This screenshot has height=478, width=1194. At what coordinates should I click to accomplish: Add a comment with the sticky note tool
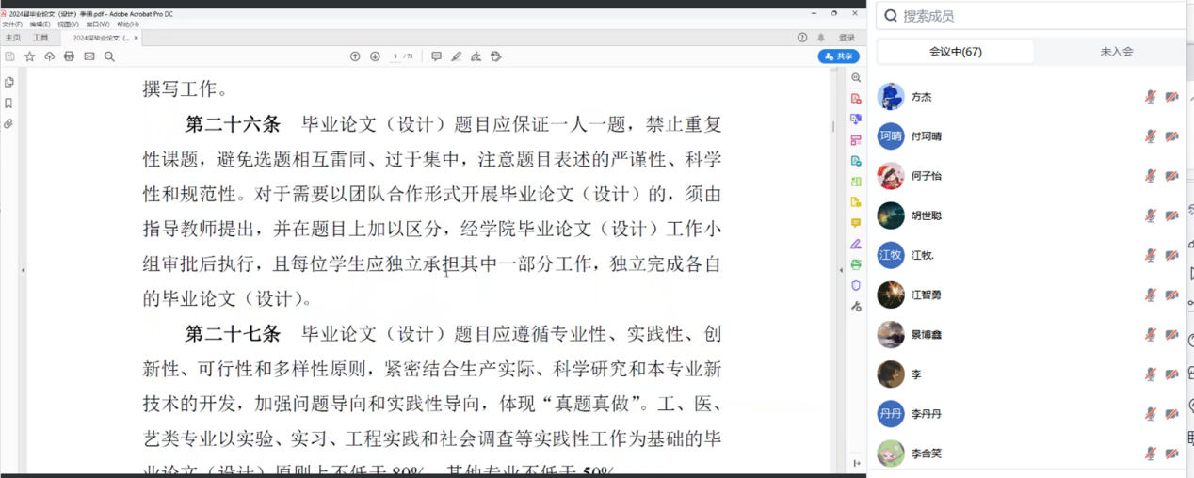436,56
